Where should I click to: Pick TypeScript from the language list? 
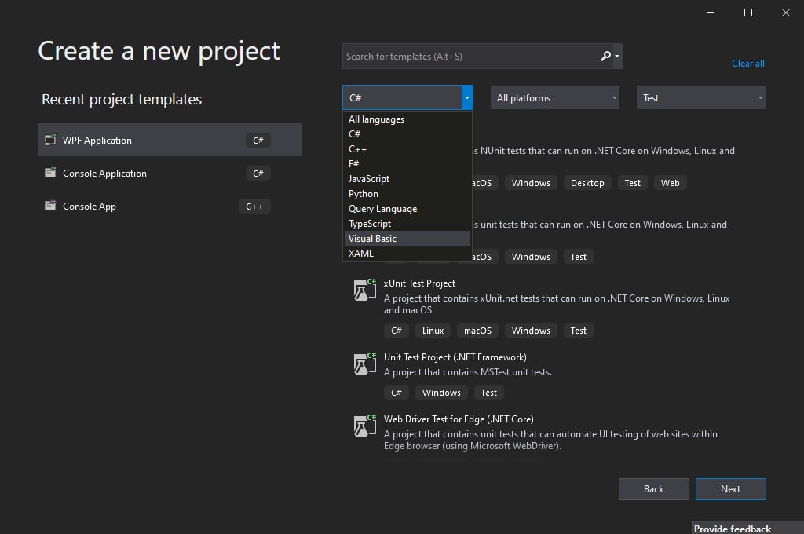(370, 224)
